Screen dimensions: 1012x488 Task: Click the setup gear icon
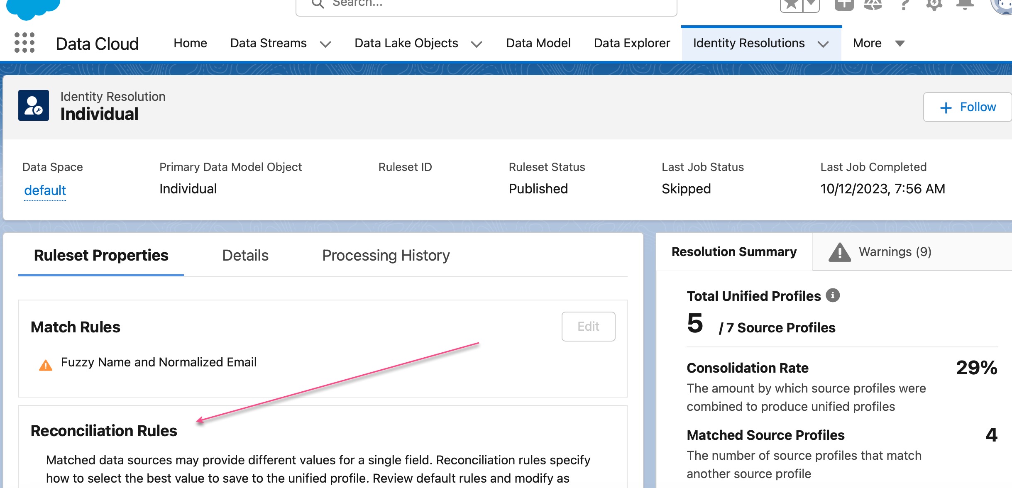tap(934, 4)
